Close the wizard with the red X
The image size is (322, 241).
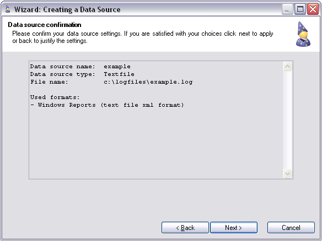tap(313, 9)
